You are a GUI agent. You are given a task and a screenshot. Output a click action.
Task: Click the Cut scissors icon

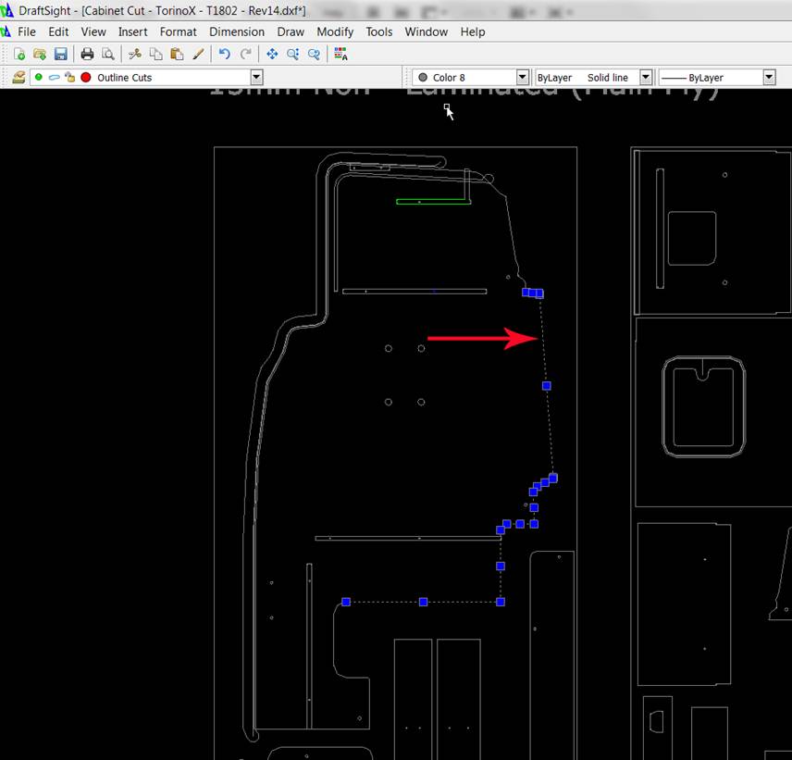[x=135, y=55]
